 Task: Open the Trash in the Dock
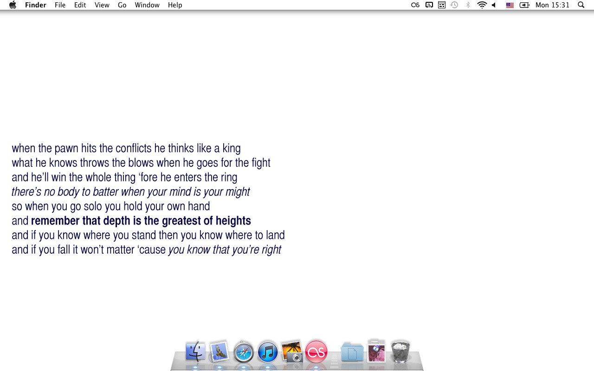(x=400, y=352)
